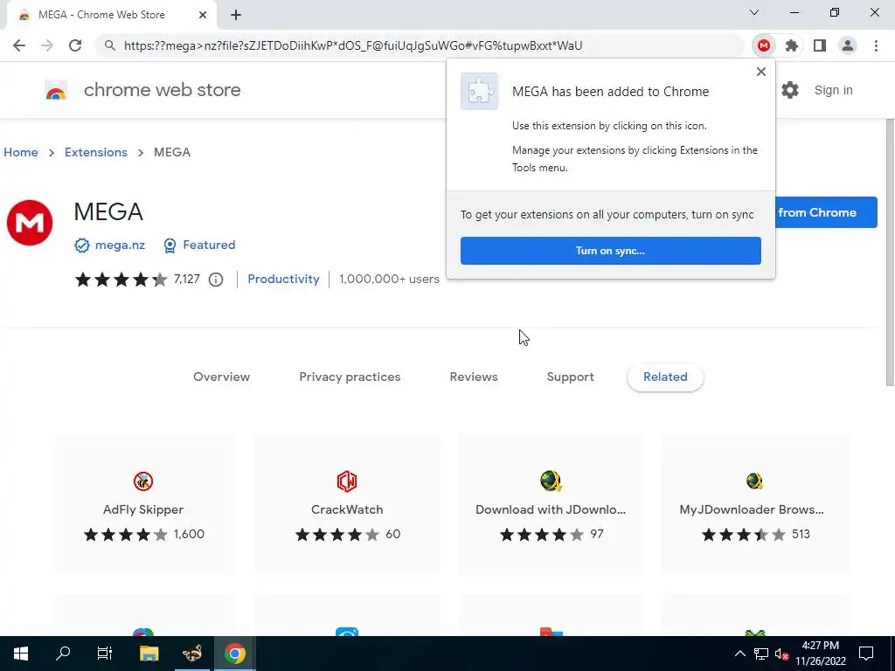Click the MyJDownloader Browser icon
Viewport: 895px width, 671px height.
pyautogui.click(x=754, y=481)
